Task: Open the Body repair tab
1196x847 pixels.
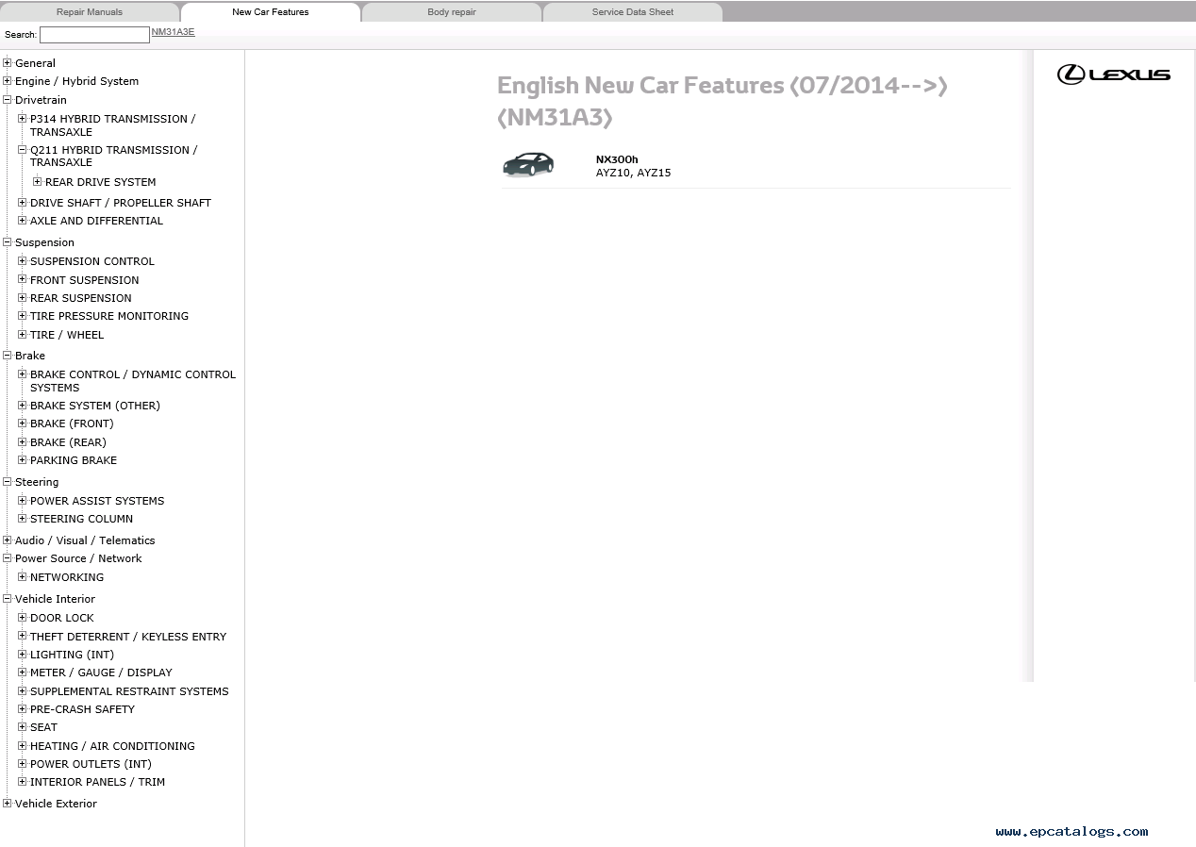Action: [452, 12]
